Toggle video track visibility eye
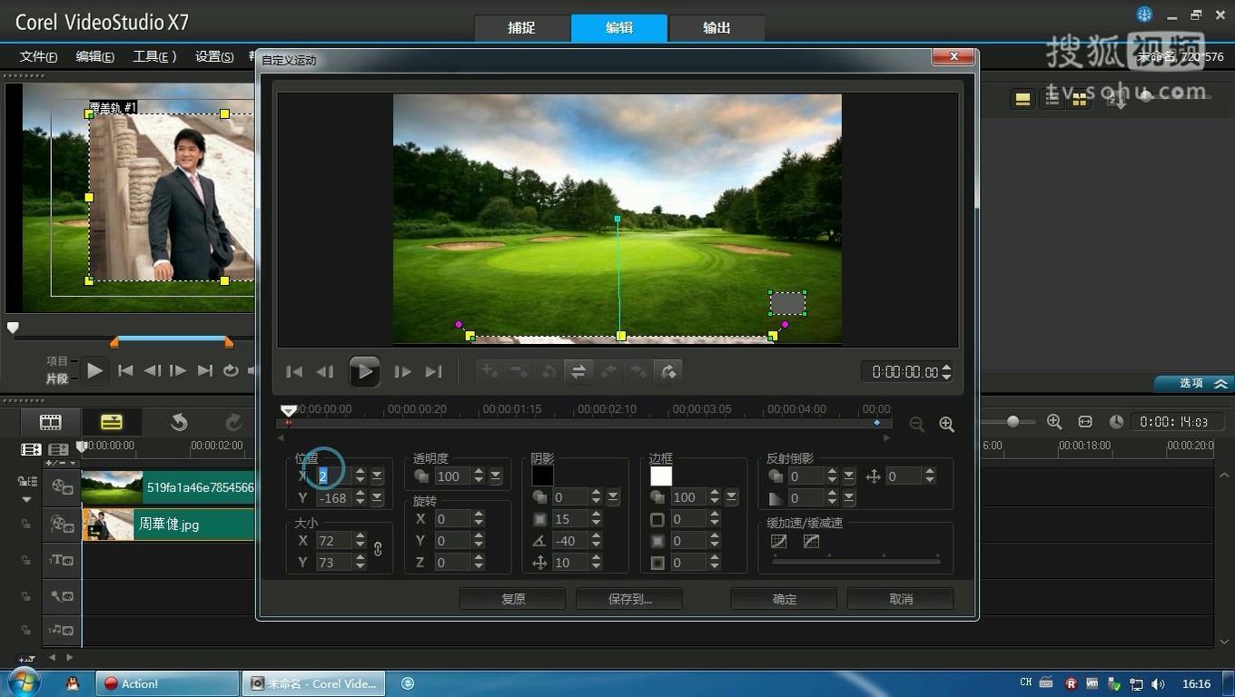 pos(67,489)
